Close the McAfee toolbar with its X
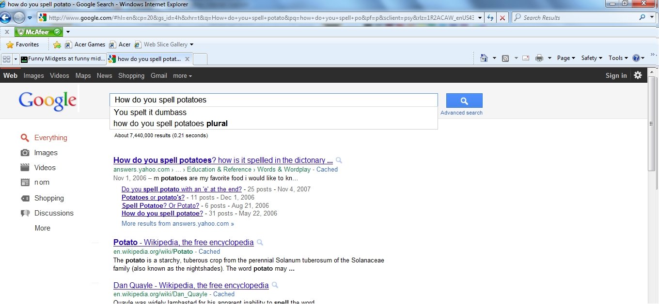The image size is (659, 304). click(x=7, y=32)
